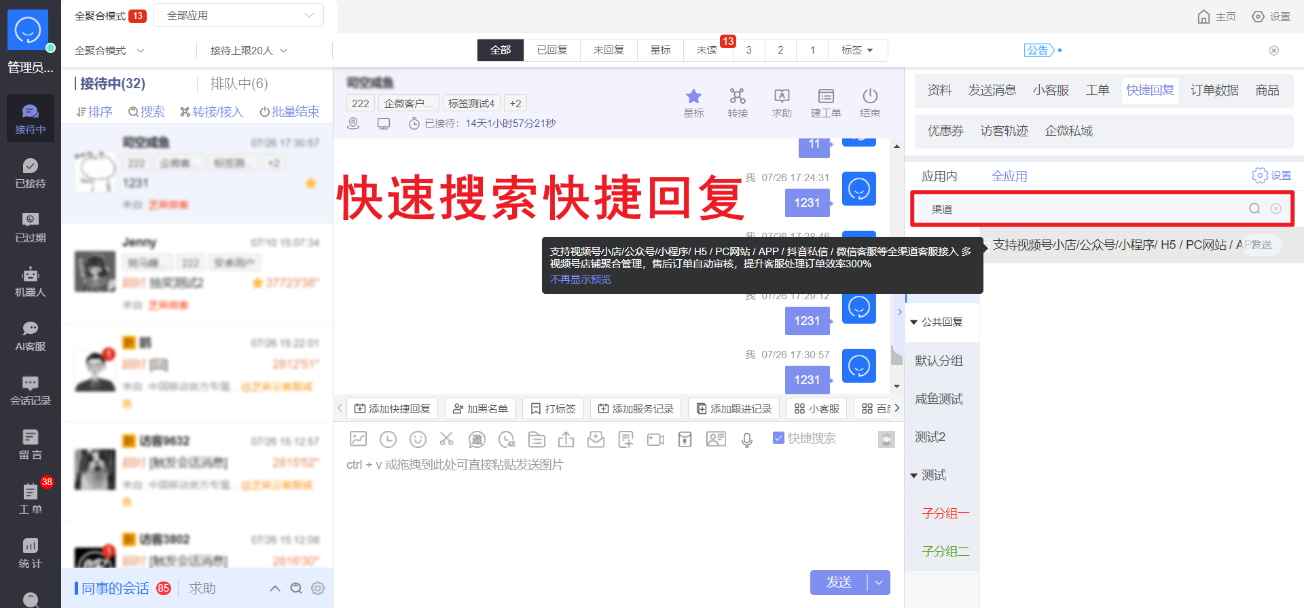This screenshot has width=1304, height=608.
Task: Switch to 排队中(6) tab
Action: (239, 83)
